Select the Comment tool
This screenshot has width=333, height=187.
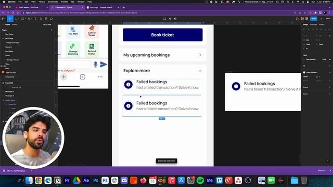click(52, 19)
